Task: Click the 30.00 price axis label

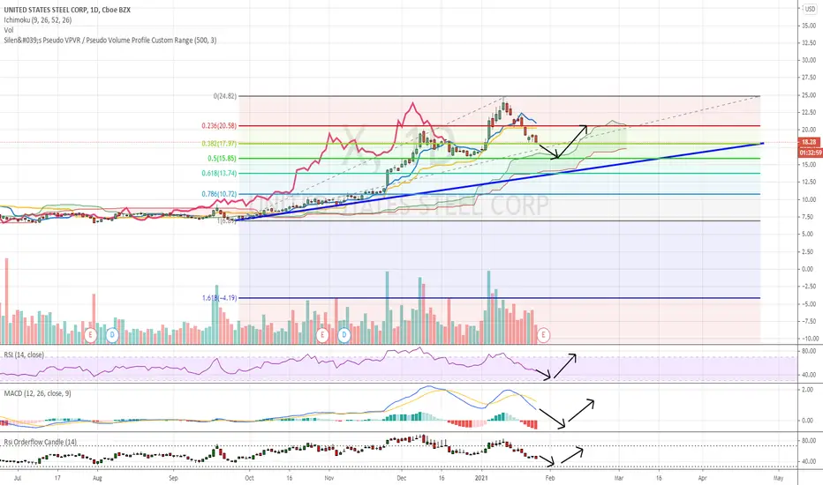Action: click(x=809, y=60)
